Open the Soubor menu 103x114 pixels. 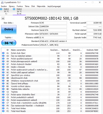point(4,6)
